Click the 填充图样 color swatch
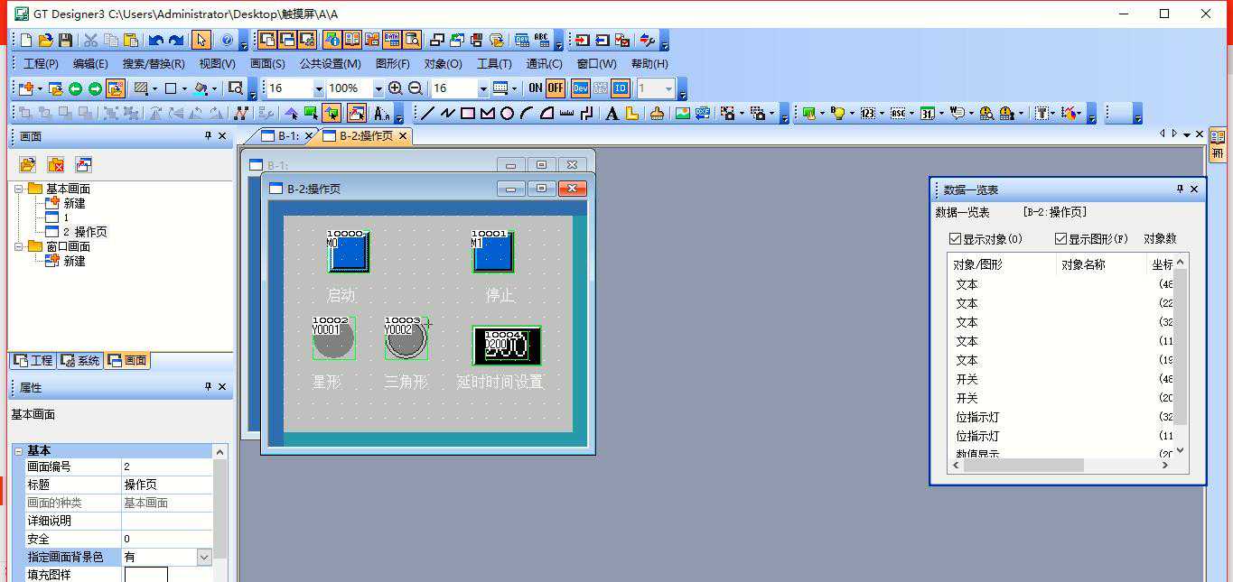Screen dimensions: 1233x582 (145, 575)
